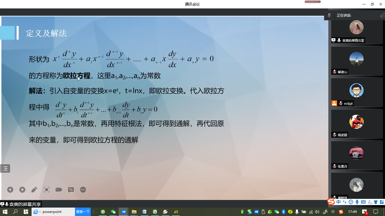Click the 搜索一下 search button
The width and height of the screenshot is (385, 216).
coord(83,212)
